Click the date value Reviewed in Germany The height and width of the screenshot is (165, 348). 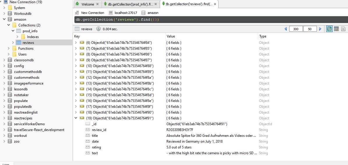[x=194, y=141]
